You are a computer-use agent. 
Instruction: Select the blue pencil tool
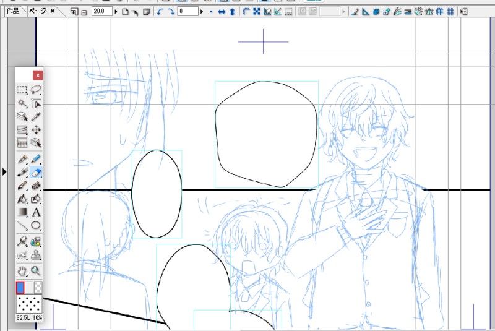click(x=36, y=159)
